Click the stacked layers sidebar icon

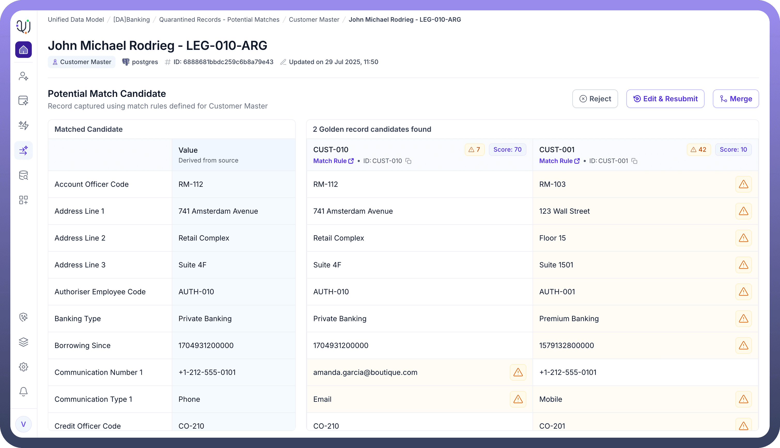tap(24, 342)
